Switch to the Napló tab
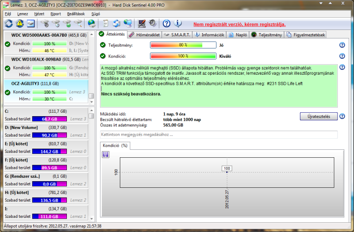354x232 pixels. pos(238,35)
